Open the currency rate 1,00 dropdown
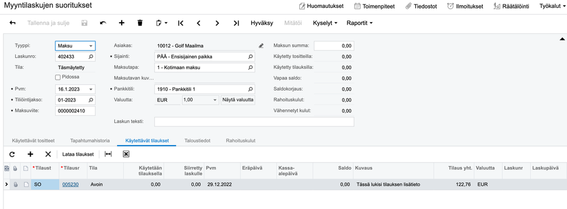567x209 pixels. pos(215,100)
